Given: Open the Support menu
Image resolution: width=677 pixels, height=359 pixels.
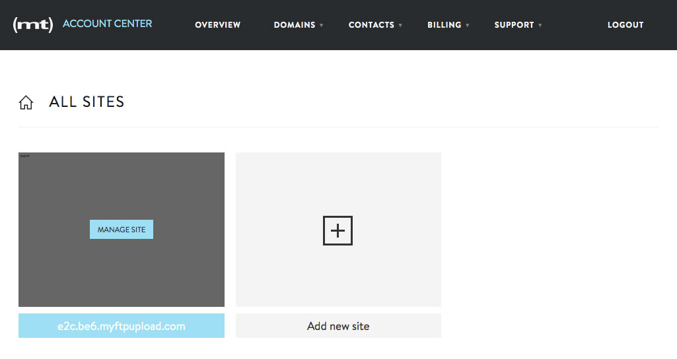Looking at the screenshot, I should point(514,25).
